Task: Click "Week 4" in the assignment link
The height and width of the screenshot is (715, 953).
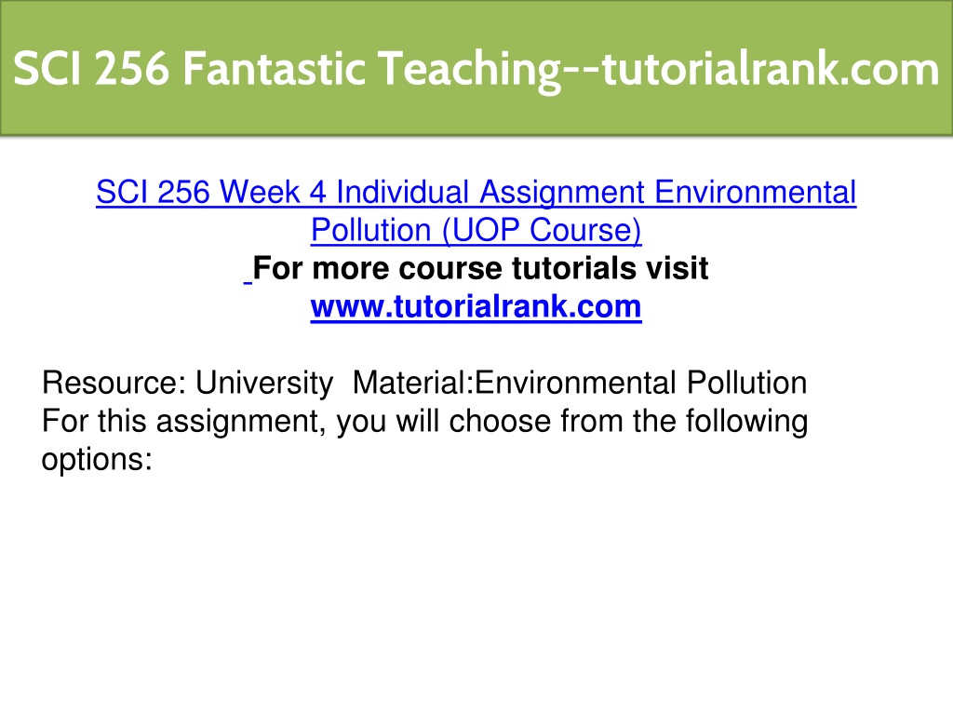Action: click(x=273, y=192)
